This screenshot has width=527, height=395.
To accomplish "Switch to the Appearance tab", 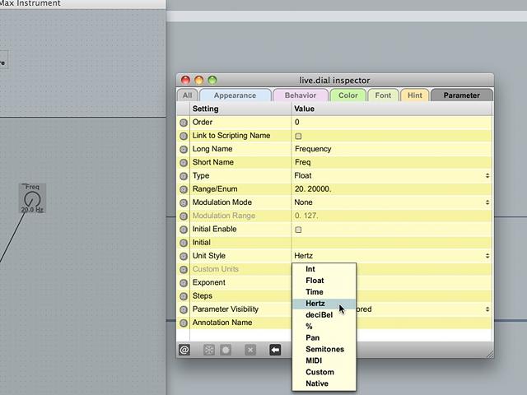I will click(x=236, y=95).
